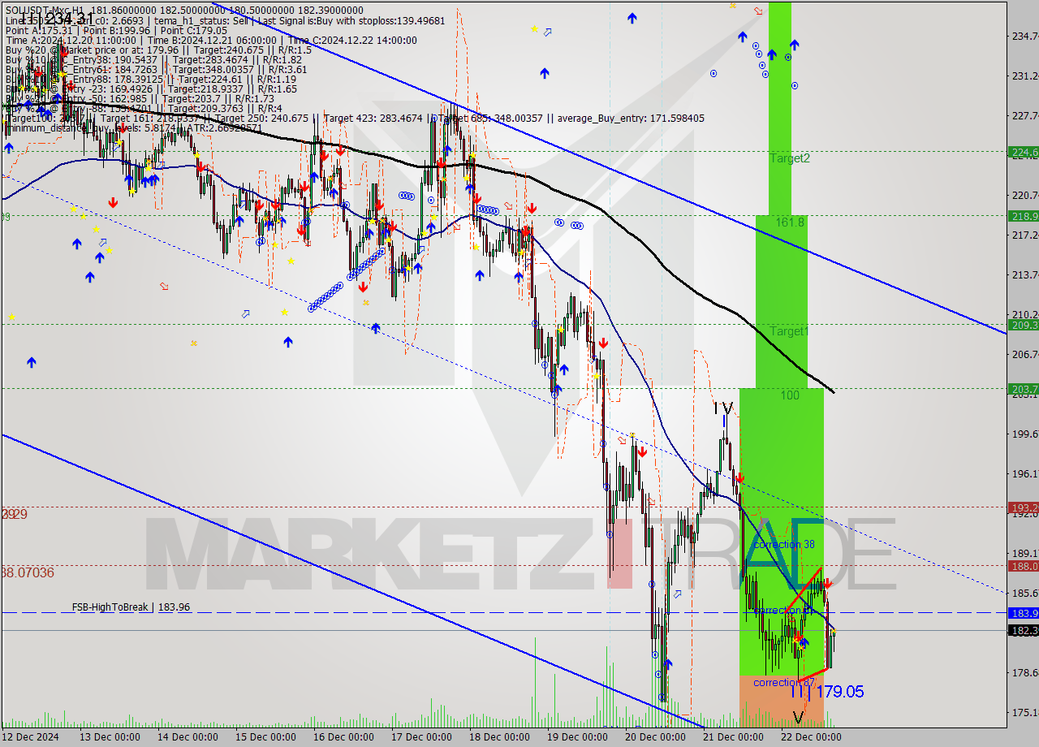Image resolution: width=1039 pixels, height=747 pixels.
Task: Click the 'average_Buy_entry: 171.598405' text
Action: 630,119
